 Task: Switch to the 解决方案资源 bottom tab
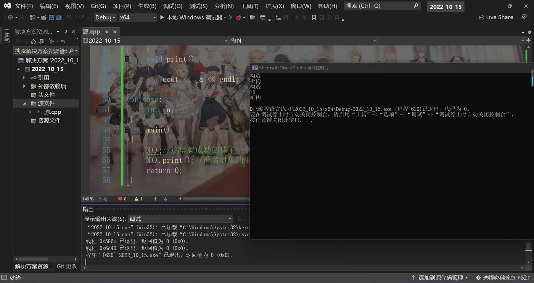coord(34,266)
